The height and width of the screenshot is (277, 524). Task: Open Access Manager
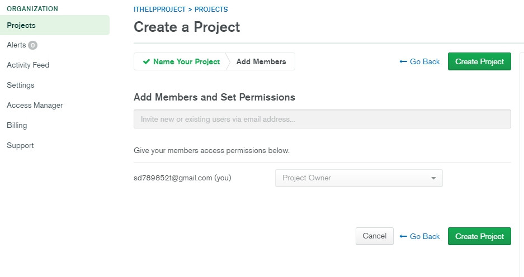tap(35, 106)
